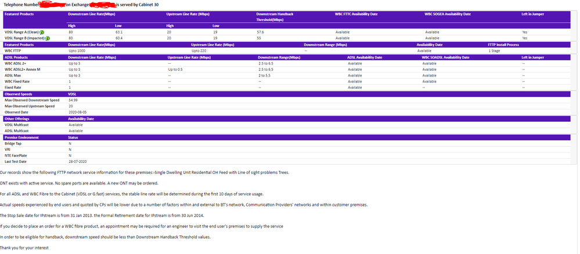Click help icon beside VDSL Range A (Clean)
The width and height of the screenshot is (580, 254).
click(42, 32)
